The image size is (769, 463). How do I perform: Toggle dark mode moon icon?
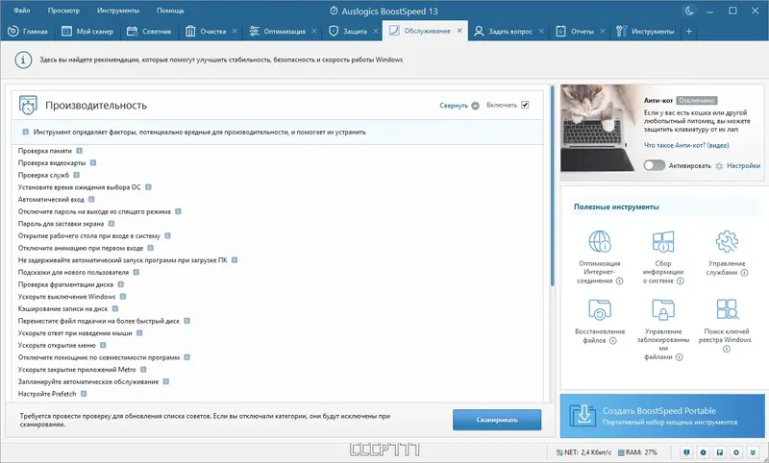(x=689, y=11)
